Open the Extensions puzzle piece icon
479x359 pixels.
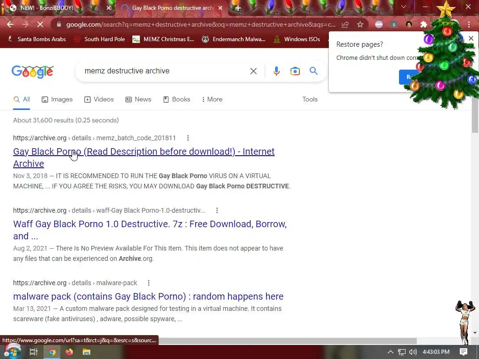(x=423, y=24)
